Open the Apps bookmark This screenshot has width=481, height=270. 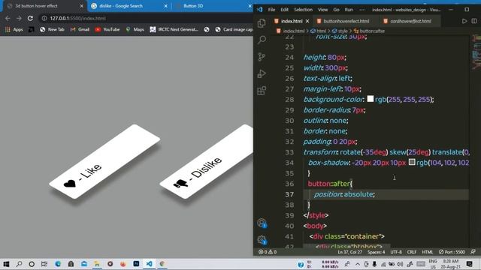click(14, 30)
